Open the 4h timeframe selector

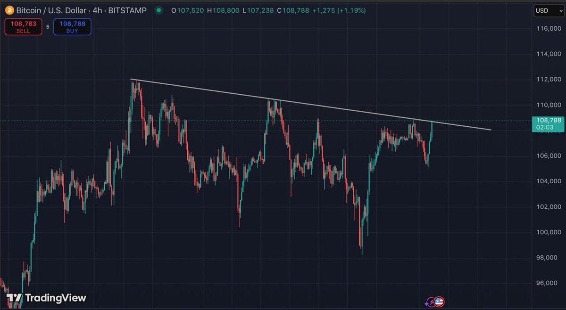click(x=98, y=10)
